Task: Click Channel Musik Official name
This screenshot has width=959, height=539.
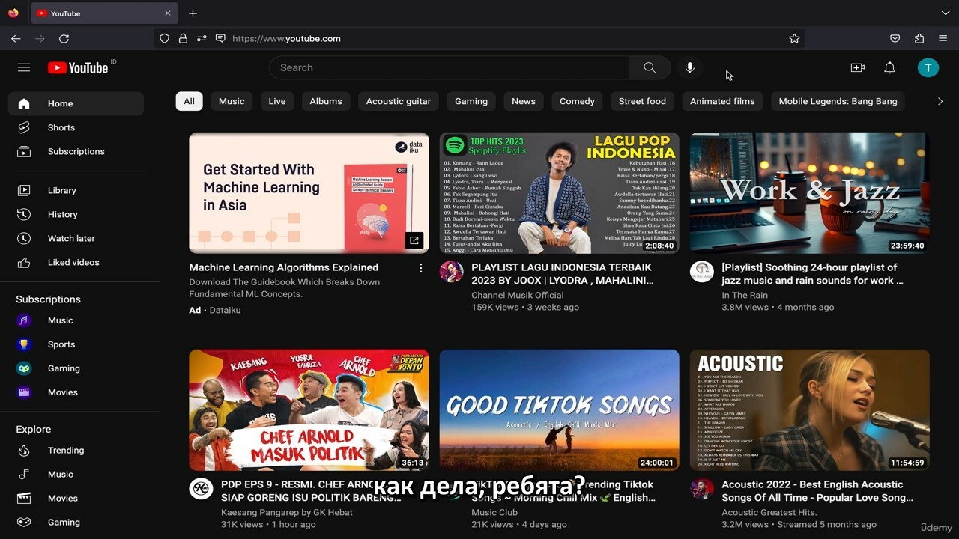Action: tap(517, 295)
